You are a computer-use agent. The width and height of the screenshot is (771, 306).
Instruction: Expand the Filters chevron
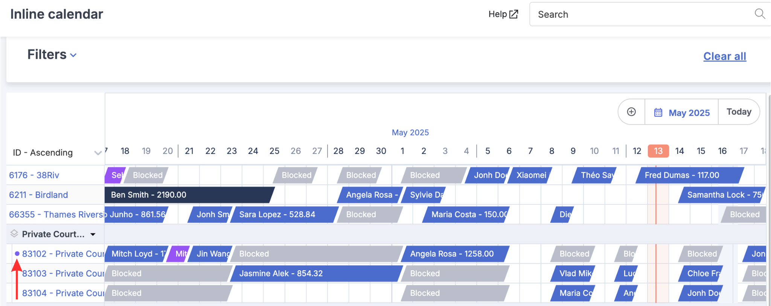pos(73,55)
